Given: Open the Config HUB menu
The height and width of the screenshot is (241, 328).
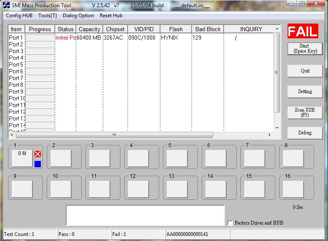Looking at the screenshot, I should click(x=19, y=16).
